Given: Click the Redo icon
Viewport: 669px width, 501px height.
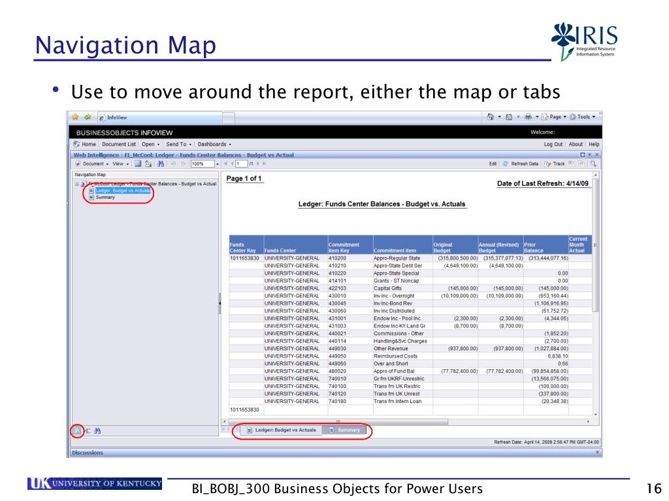Looking at the screenshot, I should click(184, 164).
